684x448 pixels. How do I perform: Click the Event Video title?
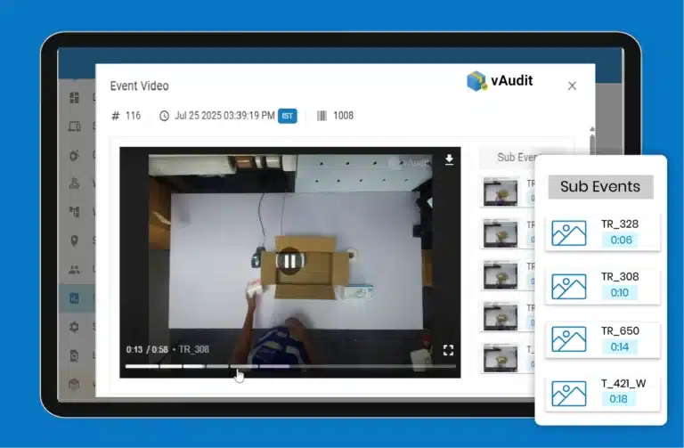pyautogui.click(x=139, y=86)
